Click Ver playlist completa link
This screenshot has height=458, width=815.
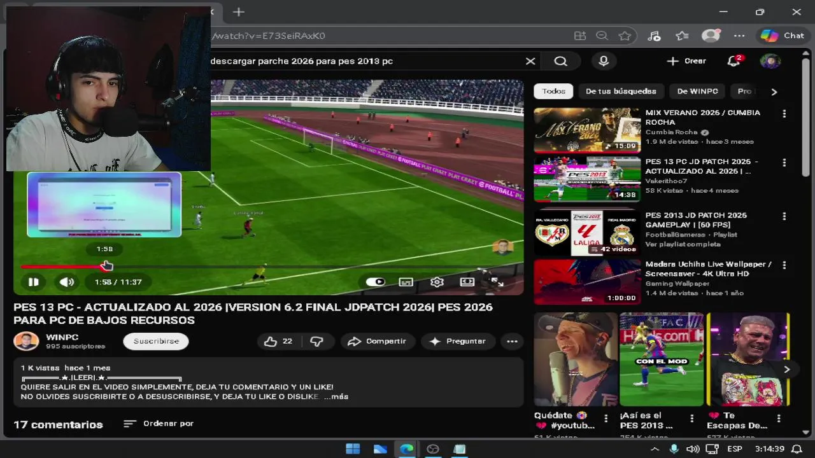tap(683, 244)
